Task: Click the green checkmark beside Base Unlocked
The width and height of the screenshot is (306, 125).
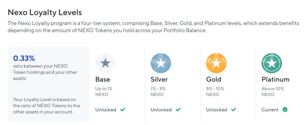Action: (x=123, y=109)
